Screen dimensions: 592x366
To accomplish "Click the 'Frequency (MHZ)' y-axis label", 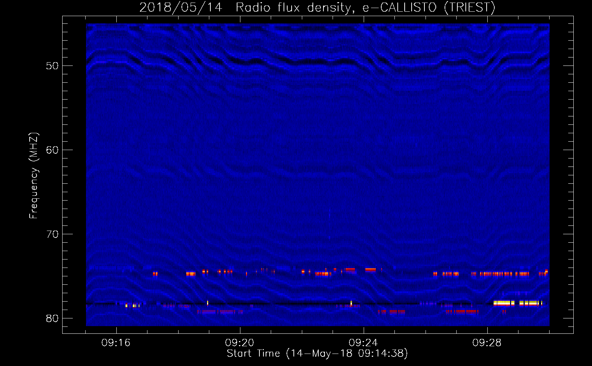I will [x=33, y=176].
